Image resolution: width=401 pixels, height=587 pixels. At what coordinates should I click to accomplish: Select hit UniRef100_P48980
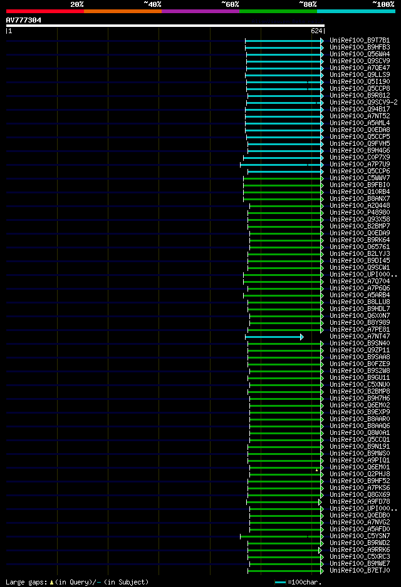tap(360, 212)
